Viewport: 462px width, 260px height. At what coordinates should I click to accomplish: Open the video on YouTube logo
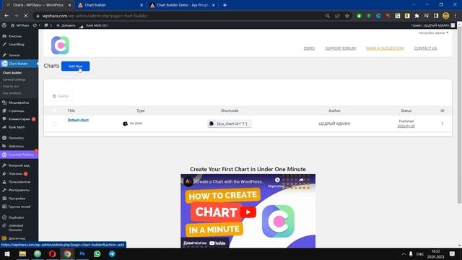pos(217,243)
